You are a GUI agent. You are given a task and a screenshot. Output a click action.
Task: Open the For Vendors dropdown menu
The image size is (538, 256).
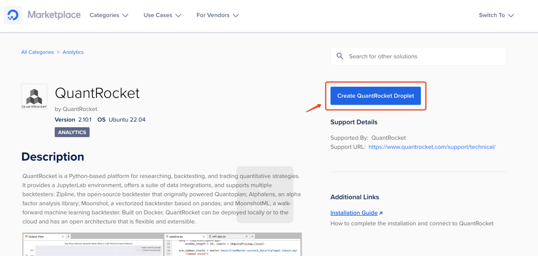point(218,15)
